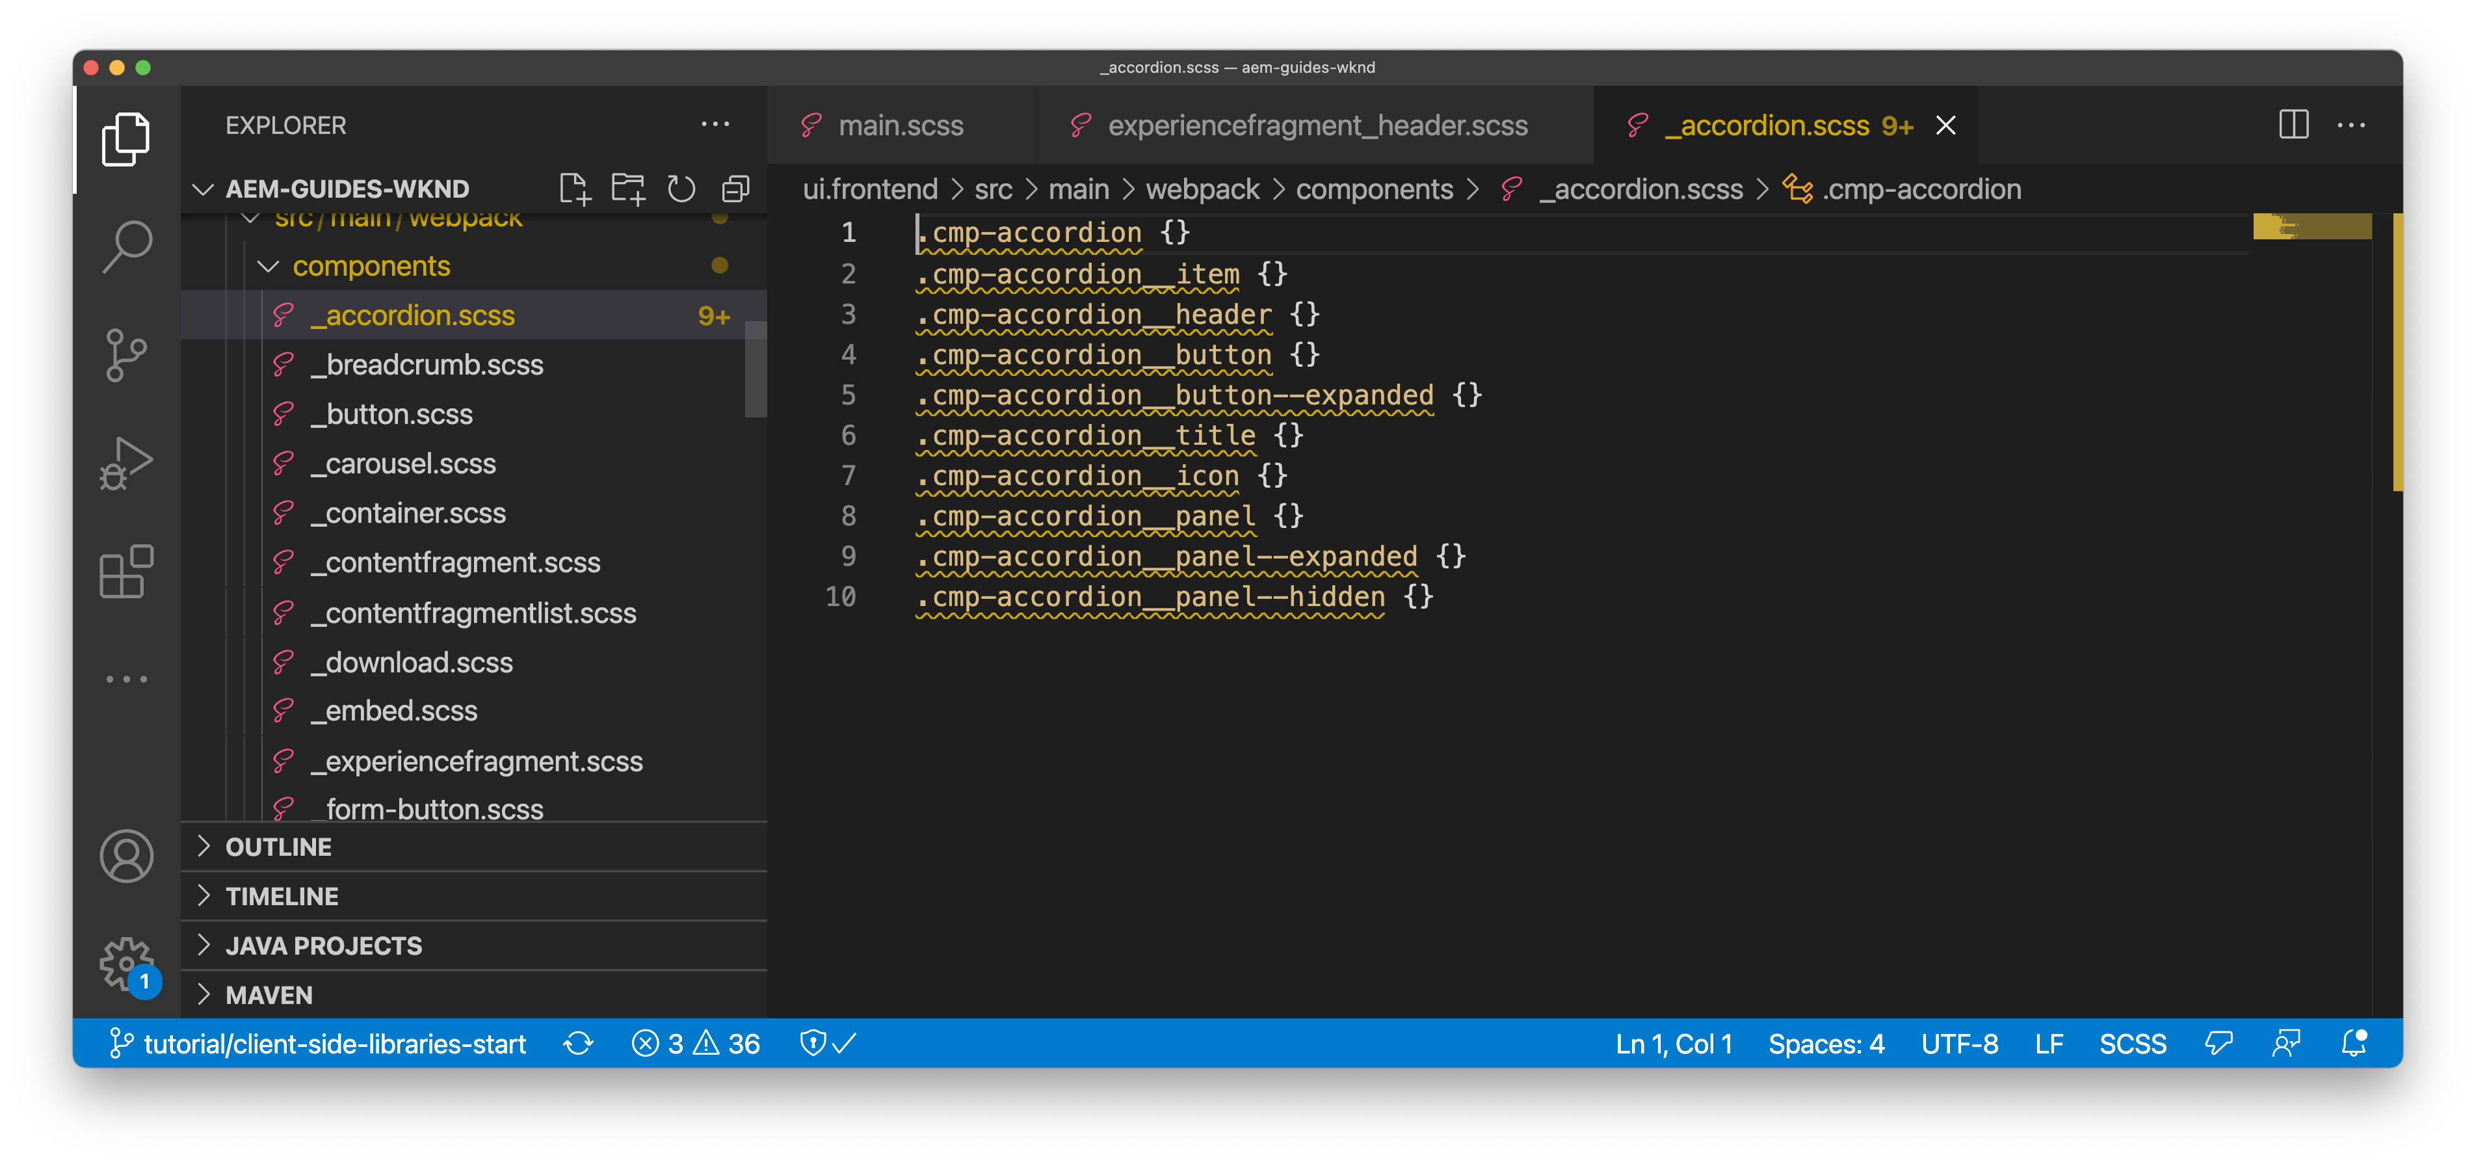This screenshot has width=2476, height=1164.
Task: Refresh the explorer tree
Action: click(x=681, y=189)
